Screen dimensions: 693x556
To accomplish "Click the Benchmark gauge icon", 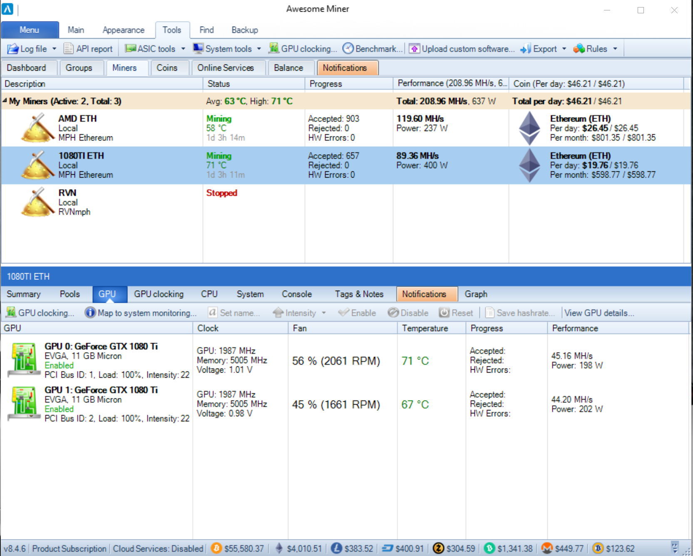I will coord(348,49).
